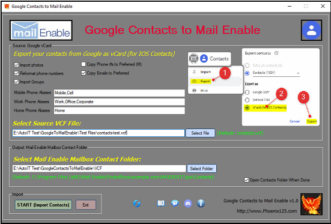Screen dimensions: 331x224
Task: Click the Select Folder button
Action: 202,169
